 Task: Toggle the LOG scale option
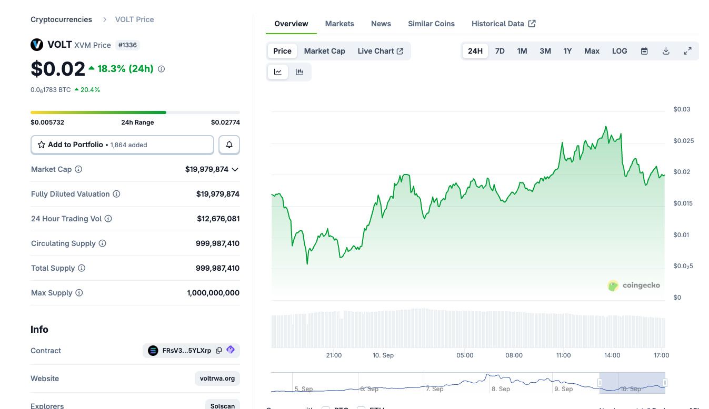tap(620, 51)
